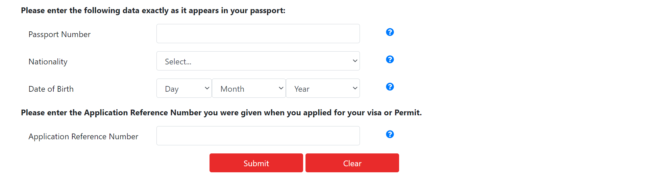Click the Date of Birth label
The image size is (662, 176).
(51, 89)
